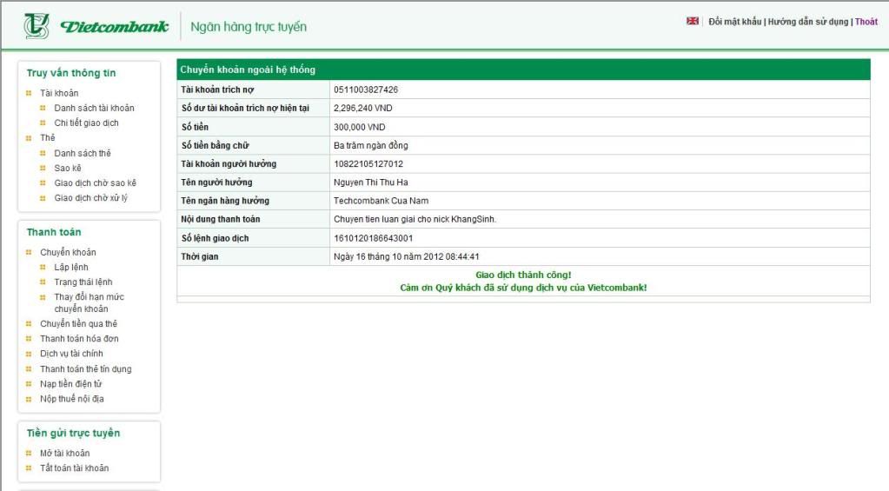Viewport: 889px width, 491px height.
Task: Open Trạng thái lệnh
Action: (x=83, y=282)
